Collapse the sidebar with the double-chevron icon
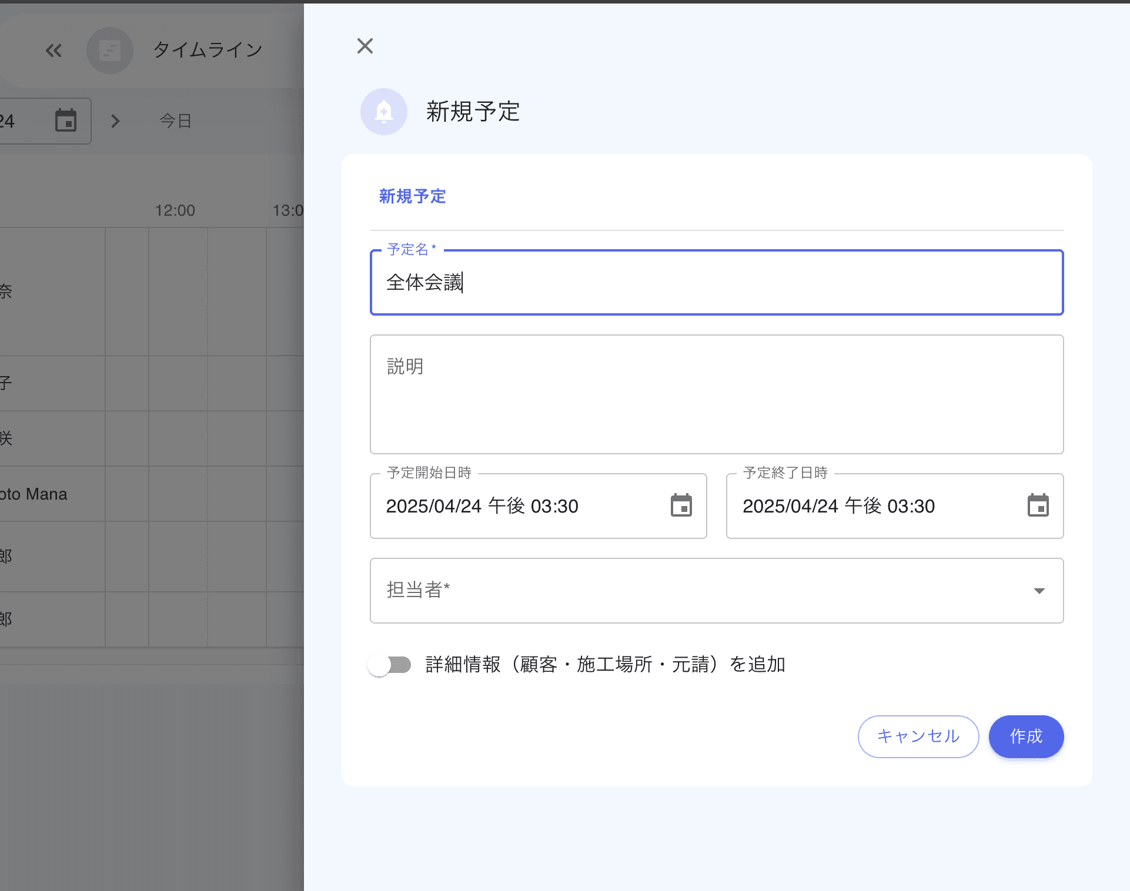 54,50
